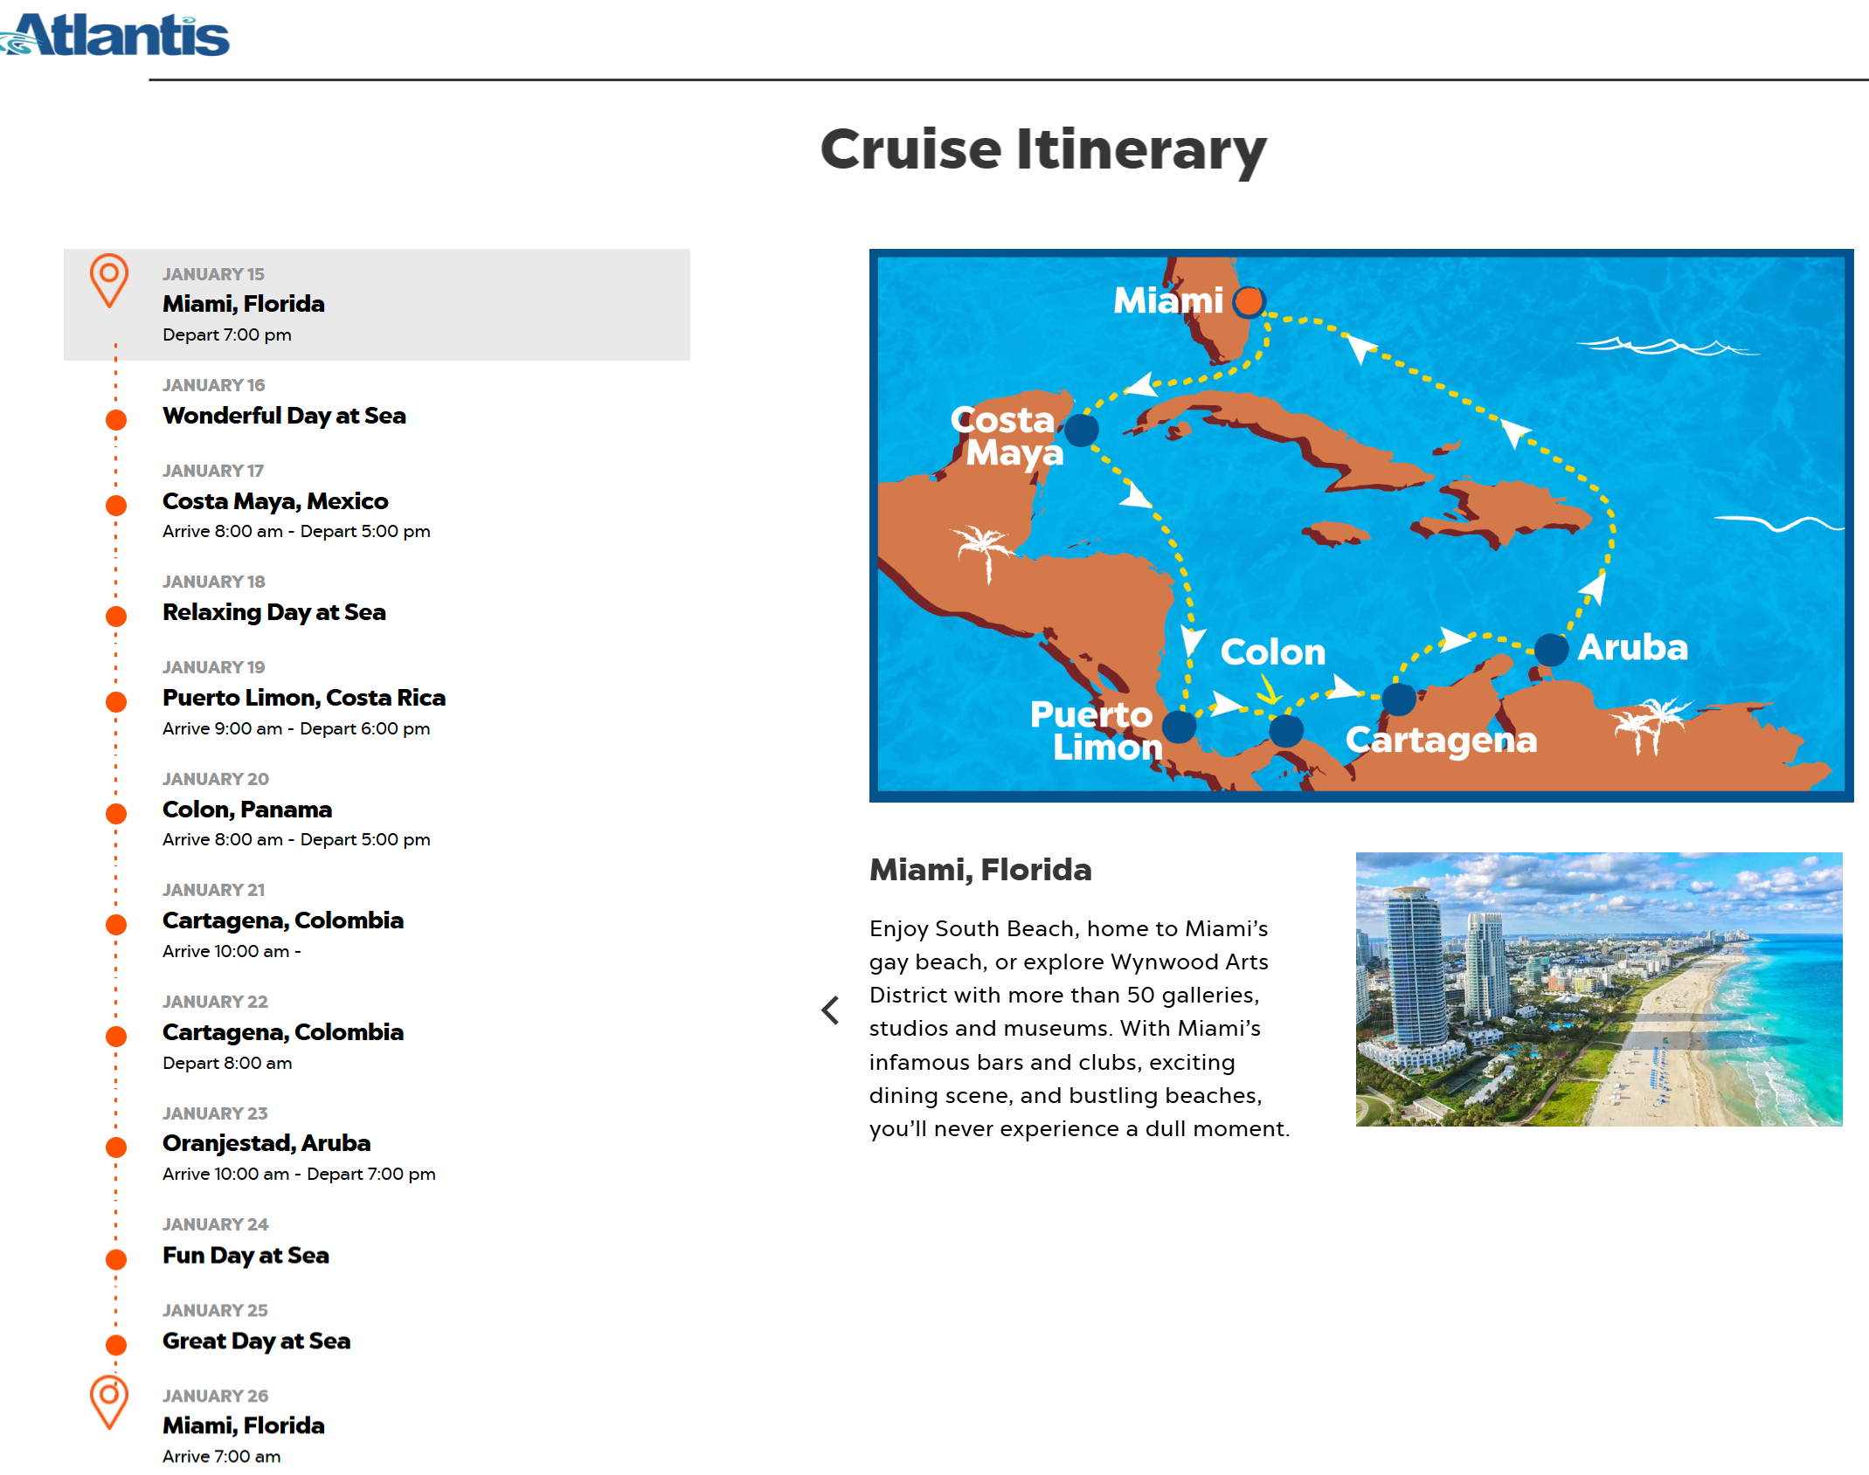Click the Depart 8:00 am text
This screenshot has width=1869, height=1475.
(x=227, y=1063)
